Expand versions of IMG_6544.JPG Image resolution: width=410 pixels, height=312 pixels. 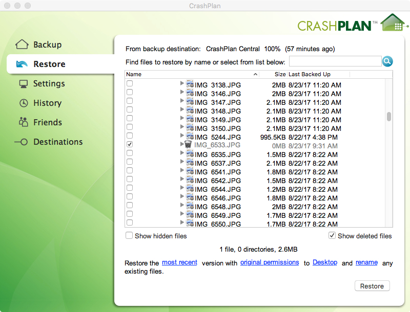pos(182,188)
